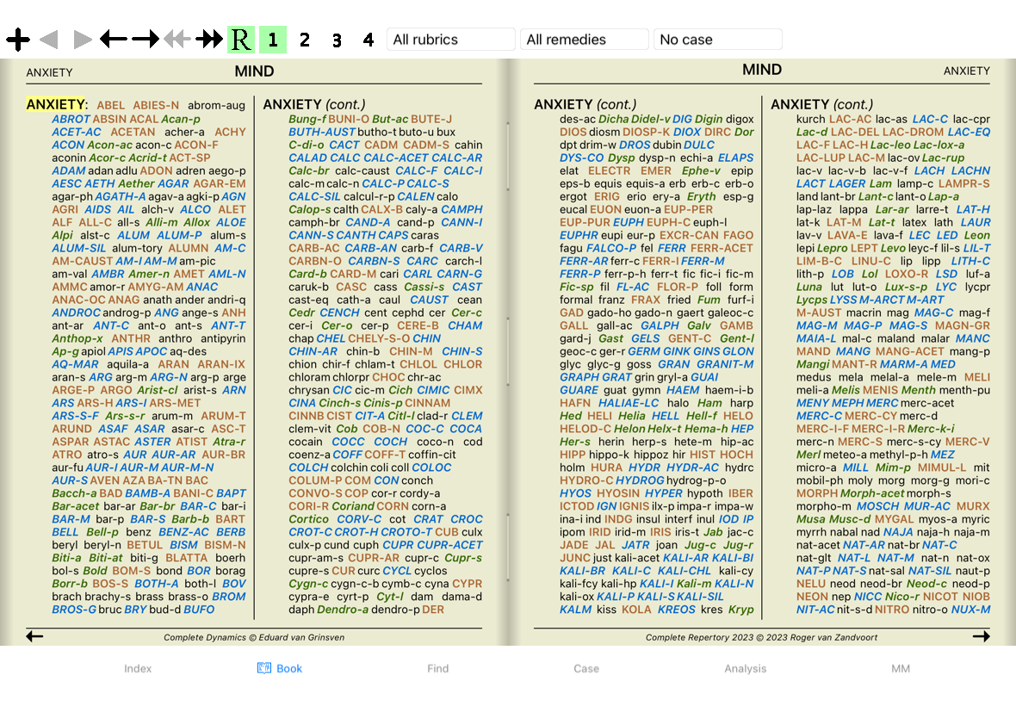Click remedy KALM on right page
The image size is (1016, 706).
[x=575, y=610]
